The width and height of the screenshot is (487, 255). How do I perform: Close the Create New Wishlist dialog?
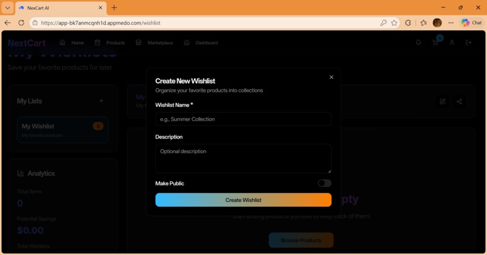(331, 77)
